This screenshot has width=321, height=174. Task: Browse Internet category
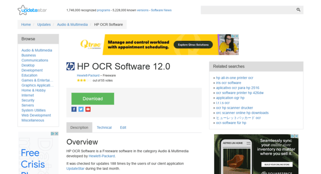[x=28, y=95]
